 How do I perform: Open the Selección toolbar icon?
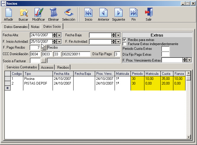pos(69,13)
